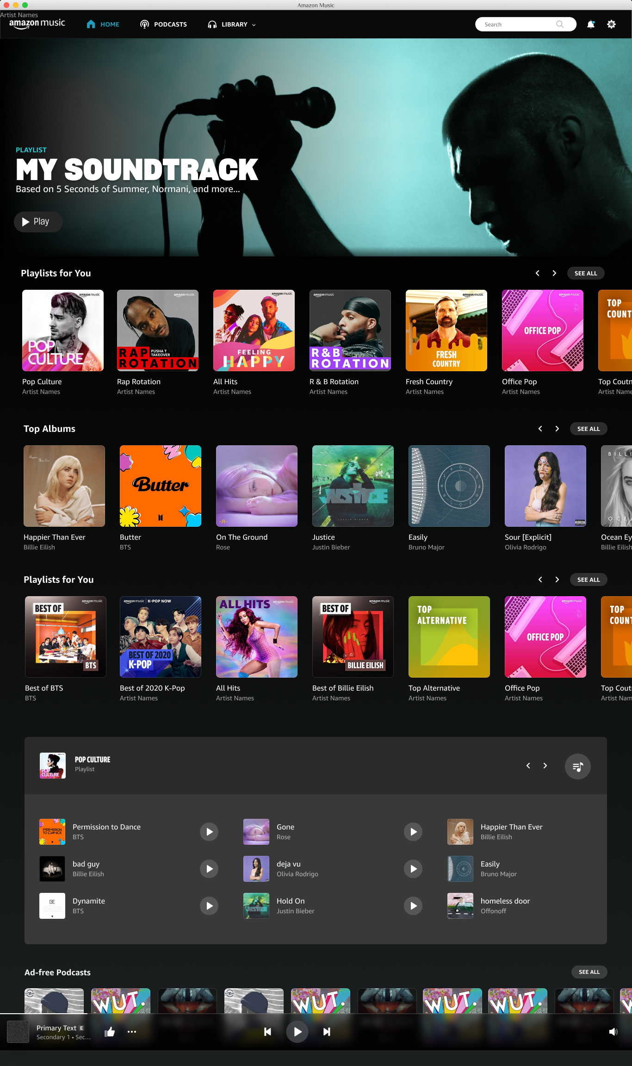Image resolution: width=632 pixels, height=1066 pixels.
Task: Play Dynamite by BTS
Action: (x=209, y=906)
